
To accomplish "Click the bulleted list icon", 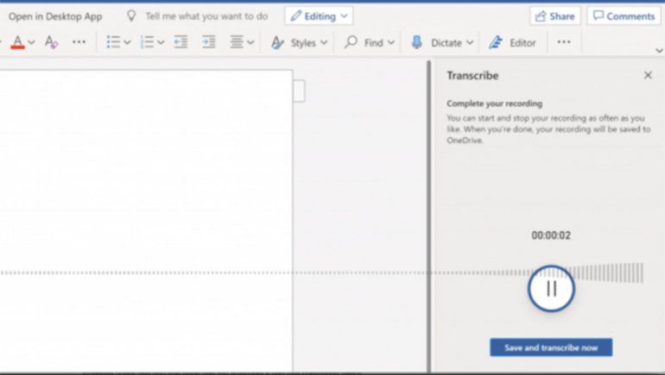I will (113, 42).
